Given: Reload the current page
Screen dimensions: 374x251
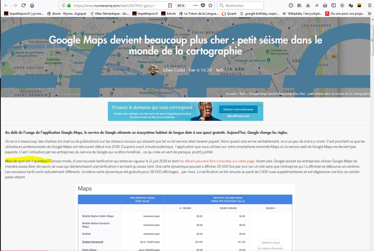Looking at the screenshot, I should (24, 5).
